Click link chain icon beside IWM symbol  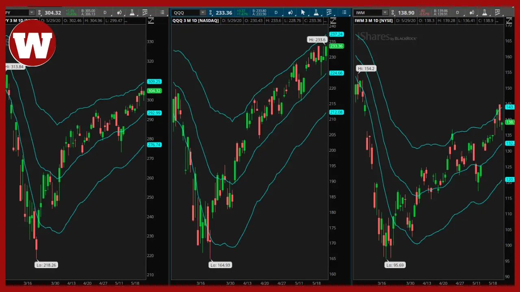[392, 13]
